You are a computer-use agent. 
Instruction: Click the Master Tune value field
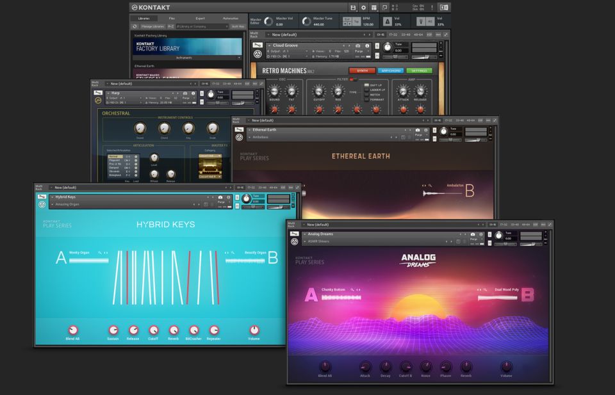pos(318,24)
